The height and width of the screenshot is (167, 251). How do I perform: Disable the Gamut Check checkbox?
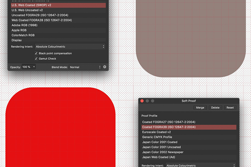point(36,59)
